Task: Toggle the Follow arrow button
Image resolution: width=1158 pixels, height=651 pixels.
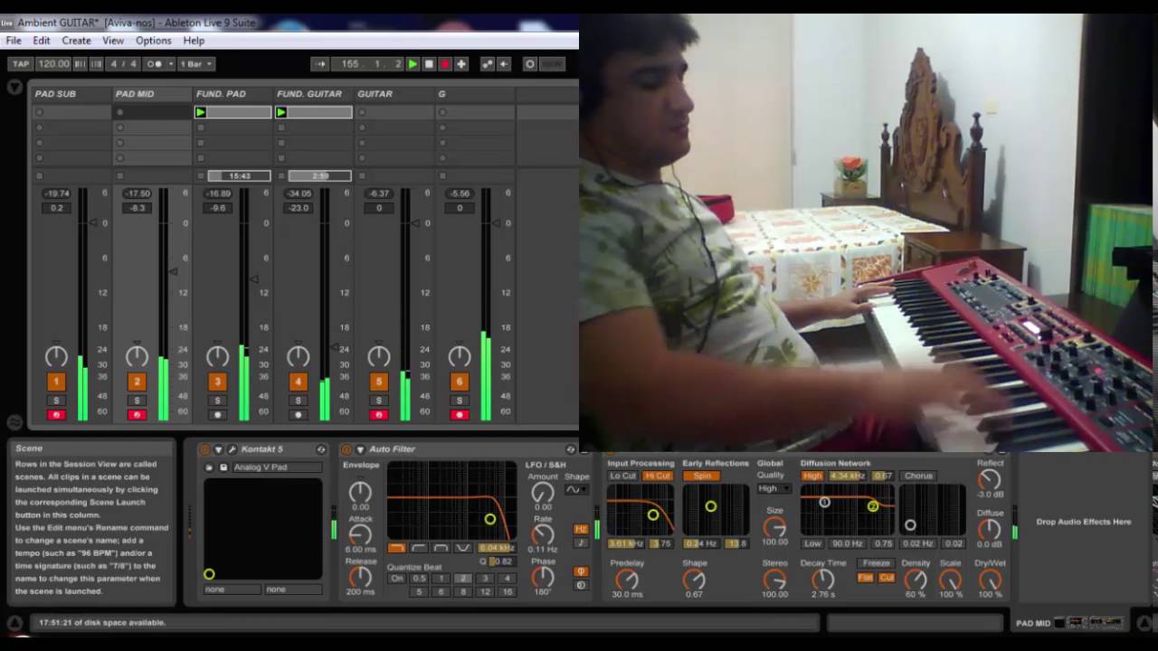Action: [319, 64]
